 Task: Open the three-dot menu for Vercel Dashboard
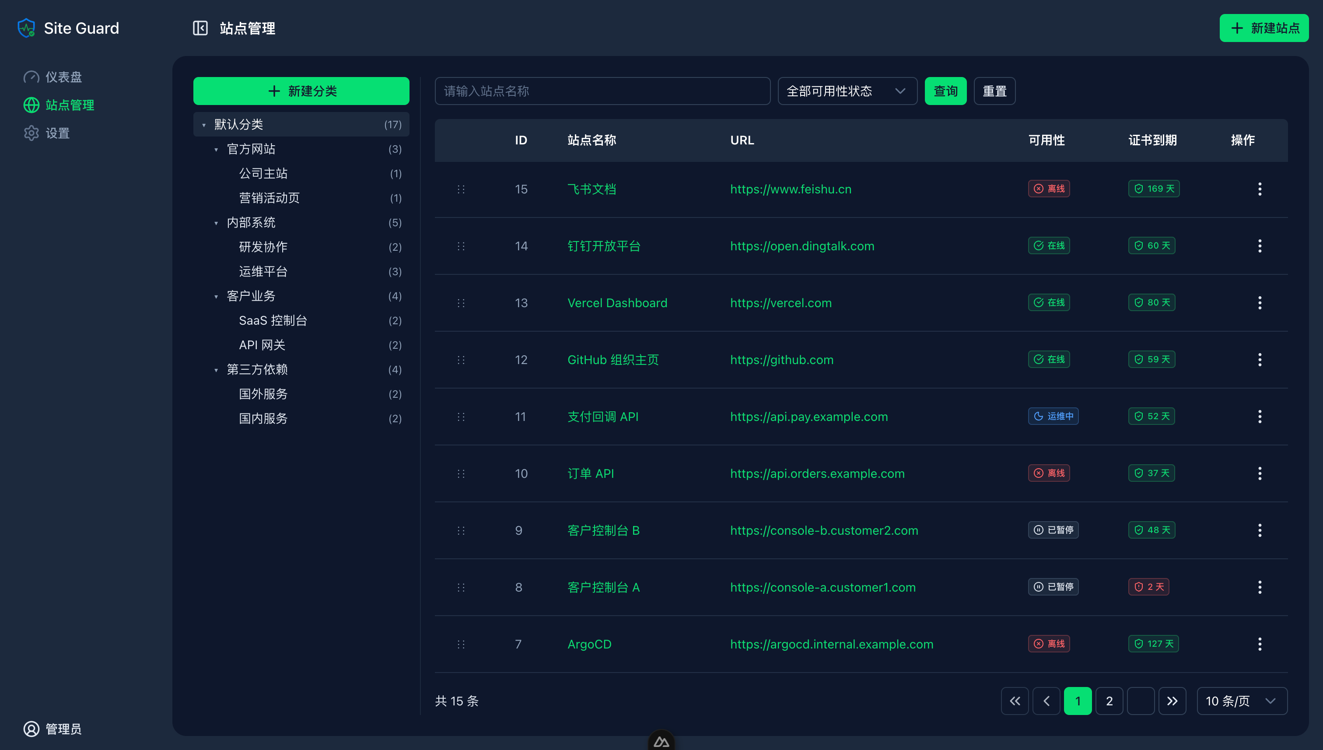[x=1260, y=303]
